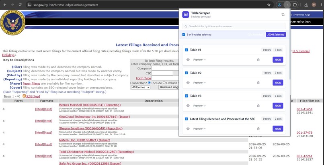Open the 'U.S. Federal' holidays link
324x165 pixels.
[x=301, y=51]
